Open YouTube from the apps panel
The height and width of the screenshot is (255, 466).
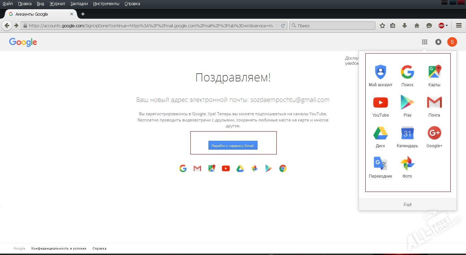point(380,102)
